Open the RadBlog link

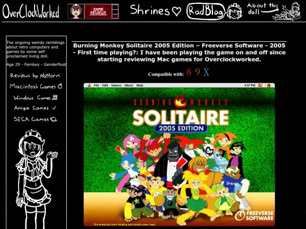(206, 11)
